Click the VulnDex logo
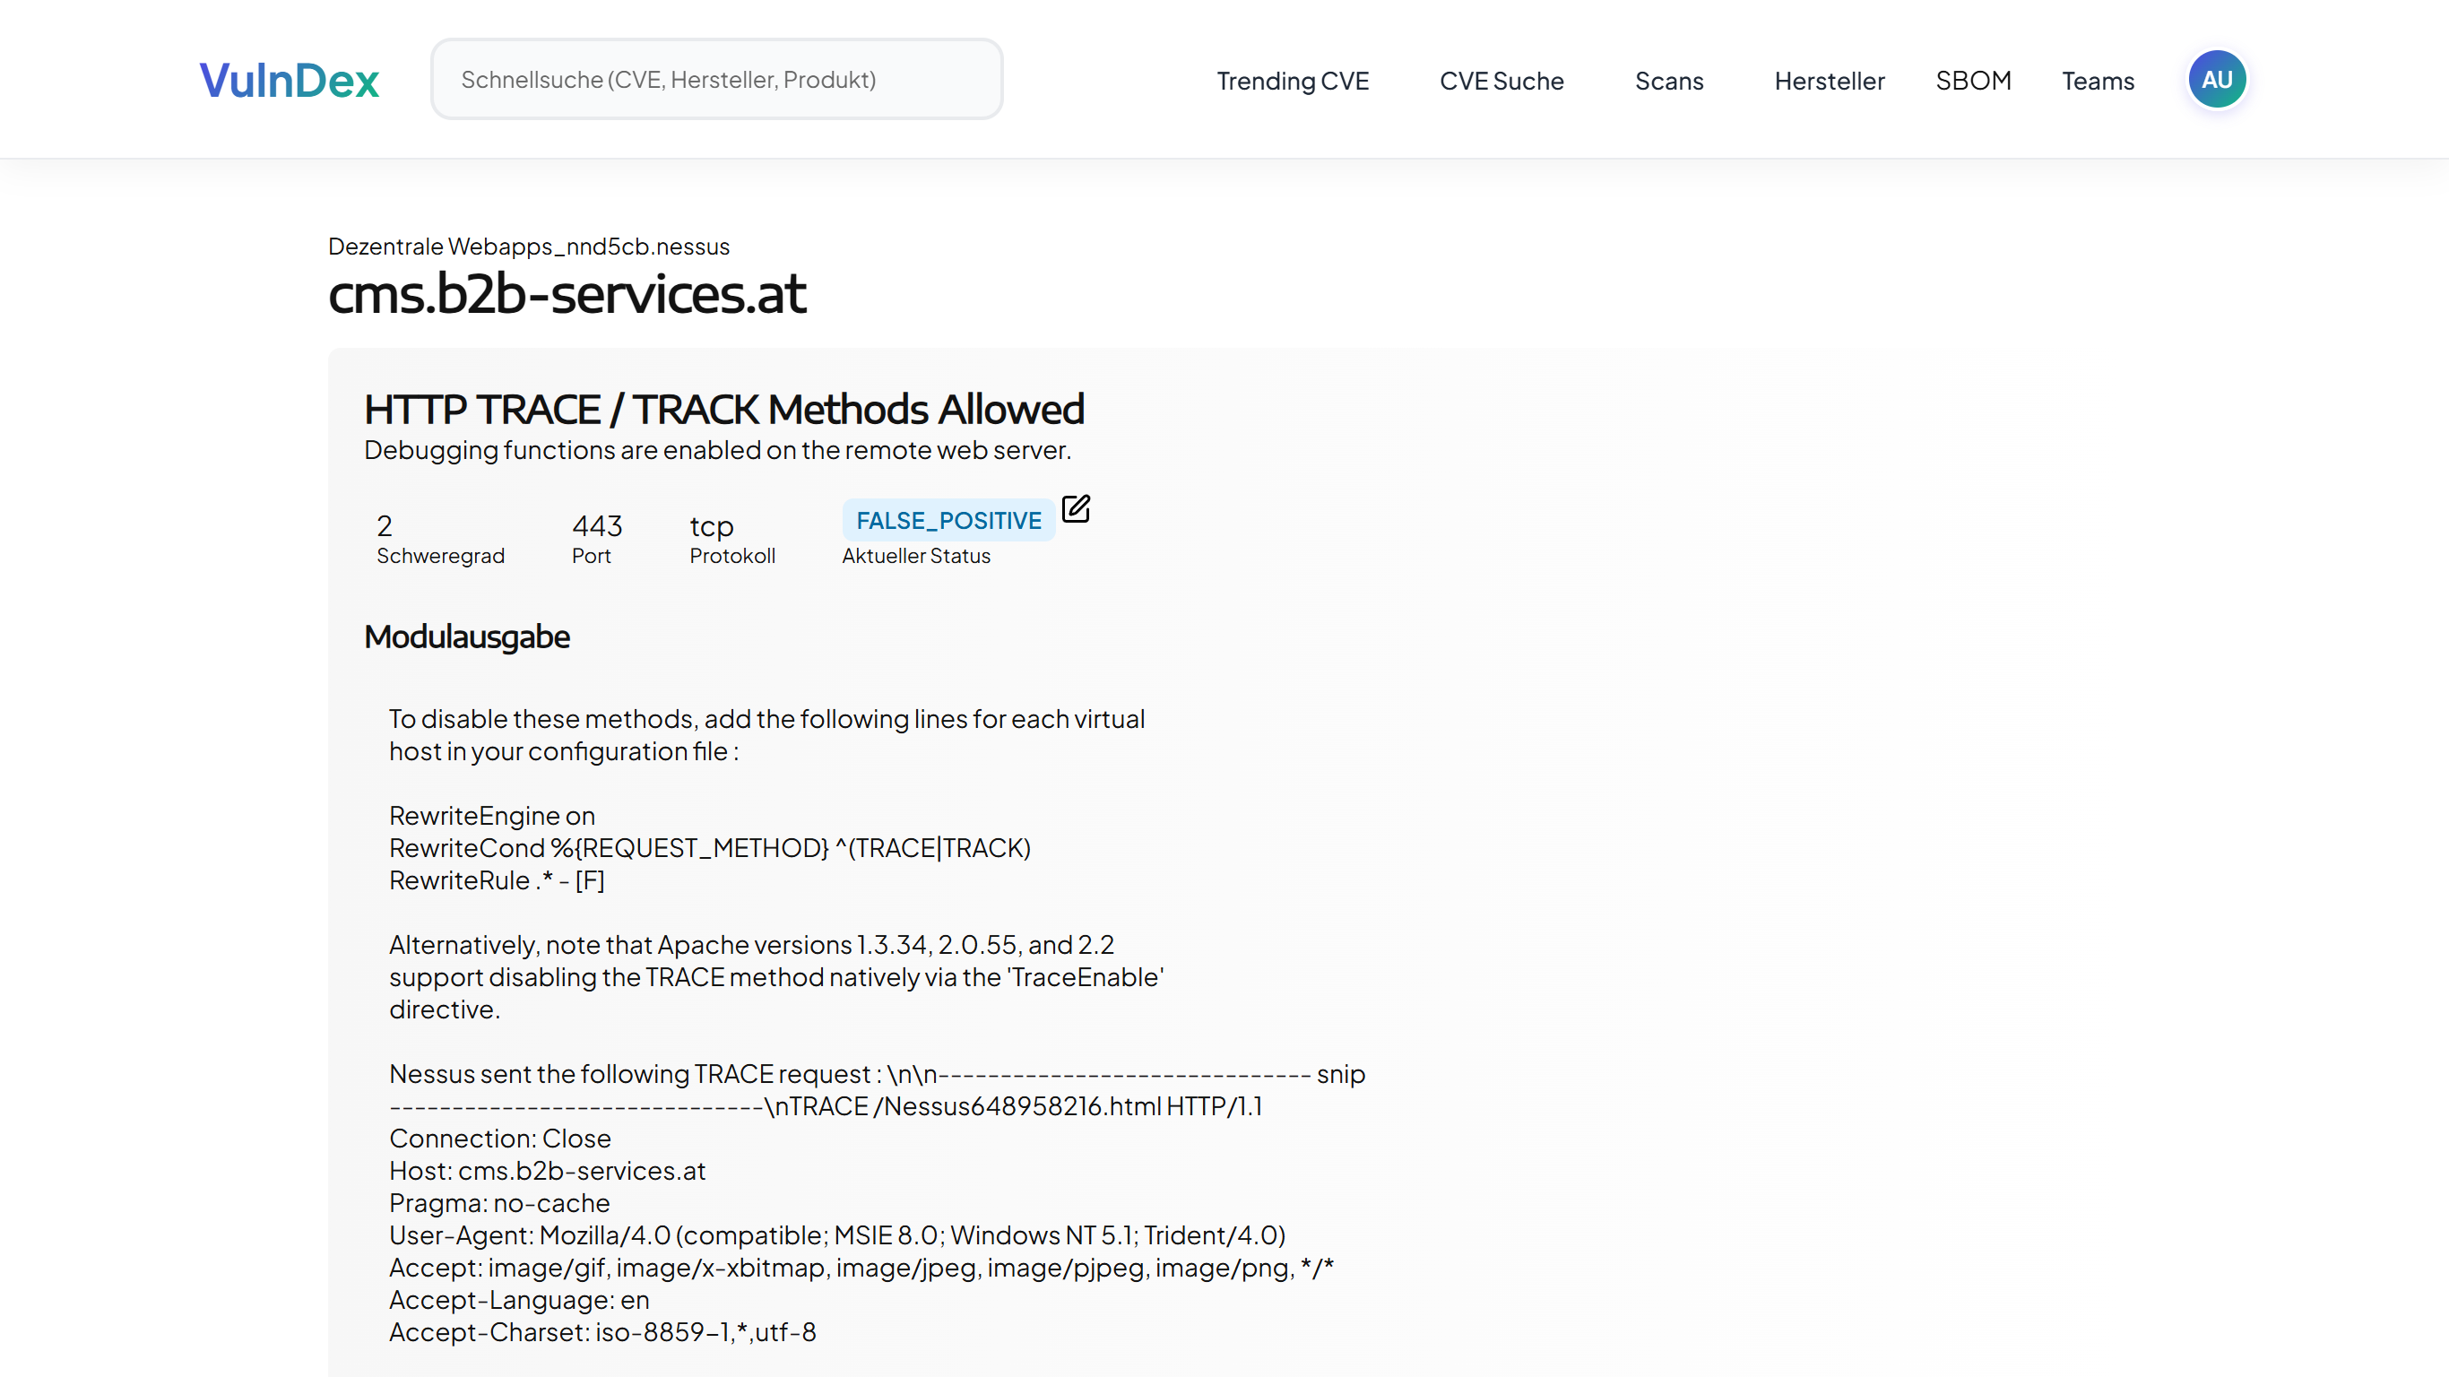2449x1377 pixels. click(289, 80)
